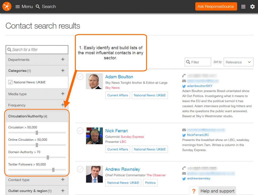This screenshot has height=195, width=258.
Task: Click the Ask ResponseSource button
Action: coord(216,6)
